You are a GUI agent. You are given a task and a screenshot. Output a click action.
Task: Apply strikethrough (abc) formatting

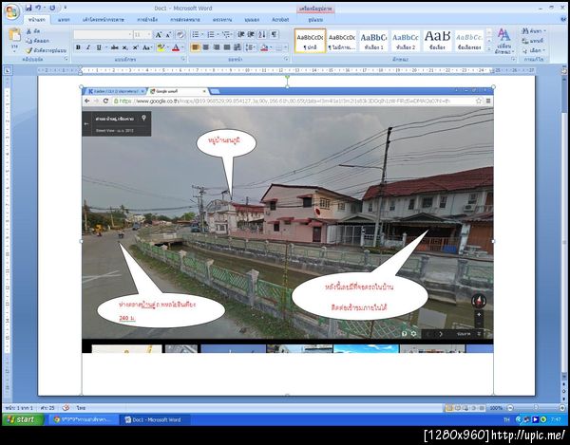[x=115, y=47]
